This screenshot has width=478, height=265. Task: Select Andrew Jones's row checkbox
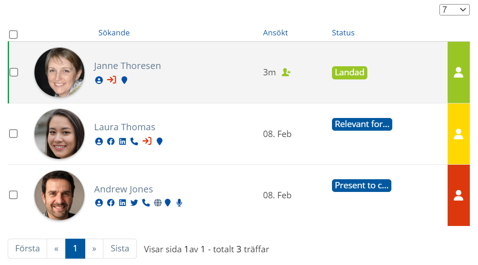click(14, 195)
